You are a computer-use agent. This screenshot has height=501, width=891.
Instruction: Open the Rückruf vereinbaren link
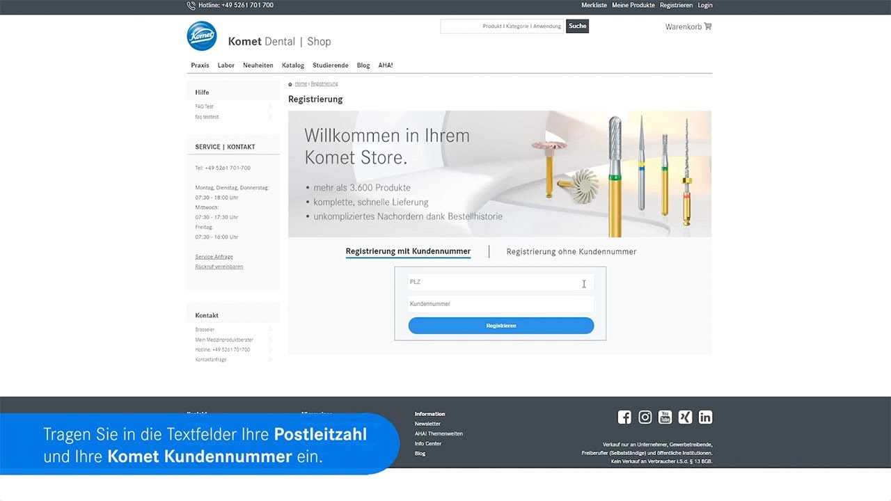pyautogui.click(x=219, y=267)
